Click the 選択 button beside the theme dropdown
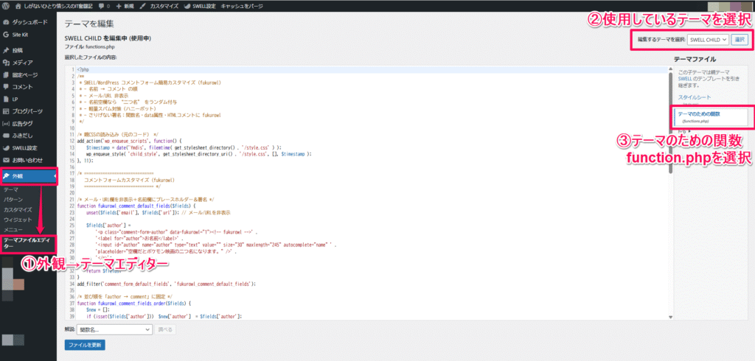This screenshot has height=361, width=755. point(739,40)
